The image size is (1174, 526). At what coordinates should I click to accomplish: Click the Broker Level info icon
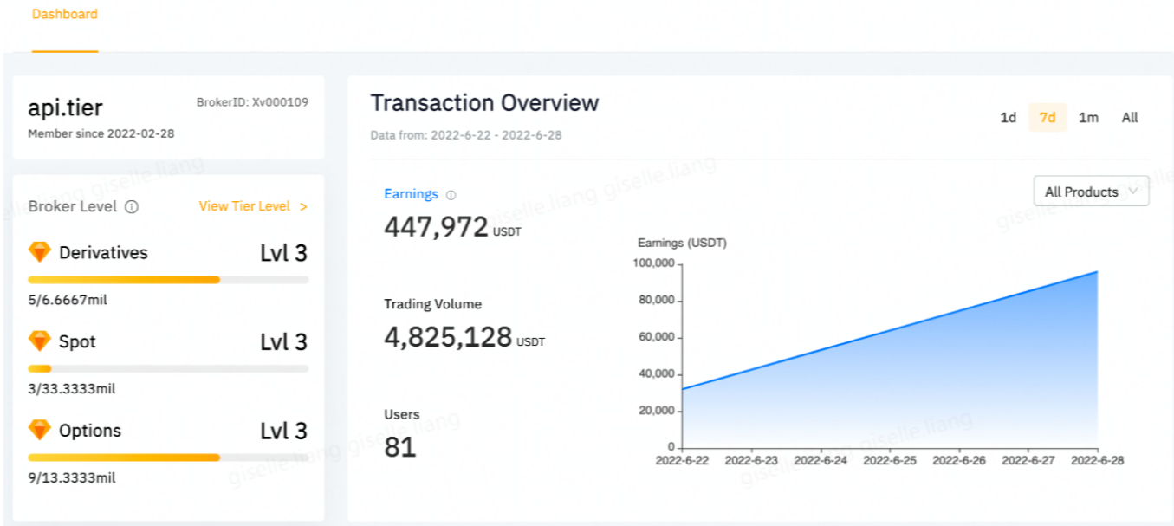click(132, 207)
